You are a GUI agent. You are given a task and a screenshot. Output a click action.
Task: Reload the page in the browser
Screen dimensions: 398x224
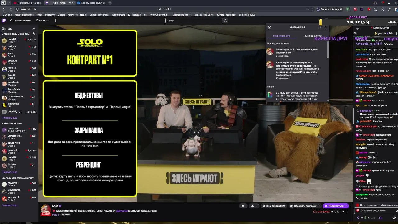click(11, 9)
